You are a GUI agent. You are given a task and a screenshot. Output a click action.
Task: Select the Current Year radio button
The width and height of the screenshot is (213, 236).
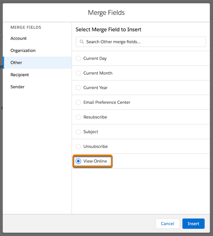pyautogui.click(x=78, y=88)
